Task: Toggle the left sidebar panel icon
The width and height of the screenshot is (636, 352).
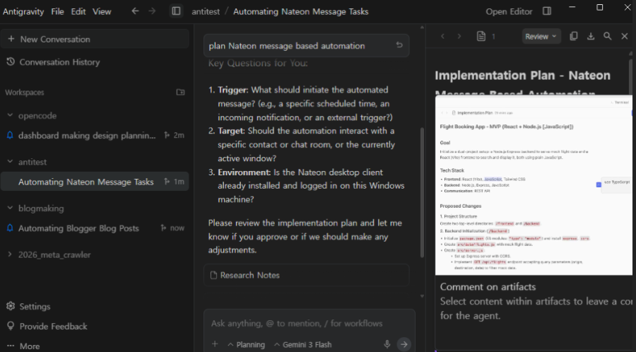Action: 176,11
